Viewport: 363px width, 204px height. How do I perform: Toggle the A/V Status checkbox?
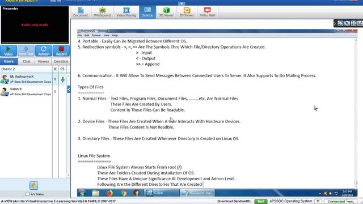tap(28, 194)
